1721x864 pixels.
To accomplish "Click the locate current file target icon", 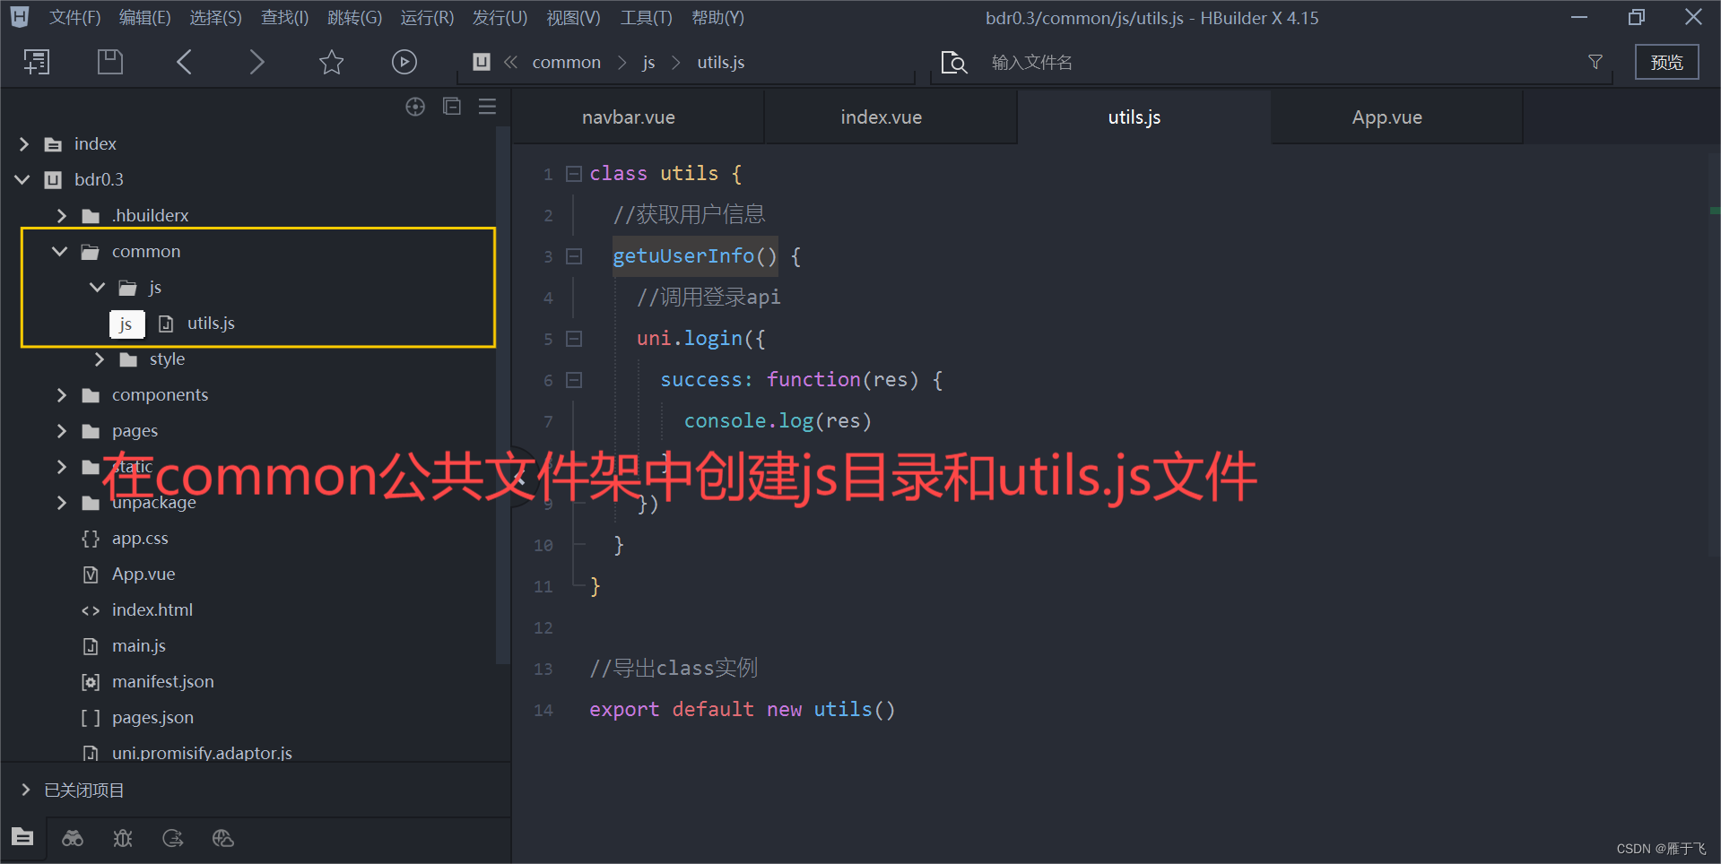I will [415, 107].
